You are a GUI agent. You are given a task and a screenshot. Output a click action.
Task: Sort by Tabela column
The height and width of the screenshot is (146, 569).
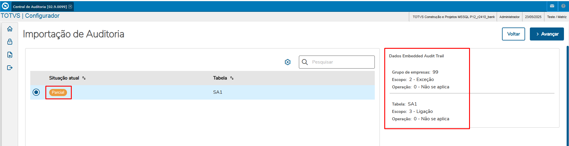pos(232,78)
